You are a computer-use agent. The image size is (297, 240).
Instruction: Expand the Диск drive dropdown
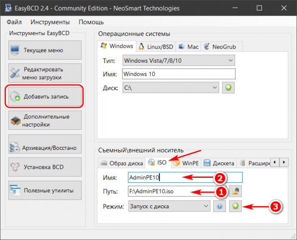[x=171, y=88]
